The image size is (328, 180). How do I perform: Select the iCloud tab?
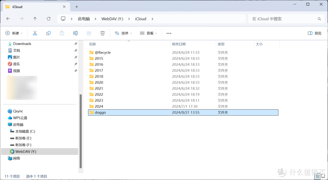coord(30,7)
